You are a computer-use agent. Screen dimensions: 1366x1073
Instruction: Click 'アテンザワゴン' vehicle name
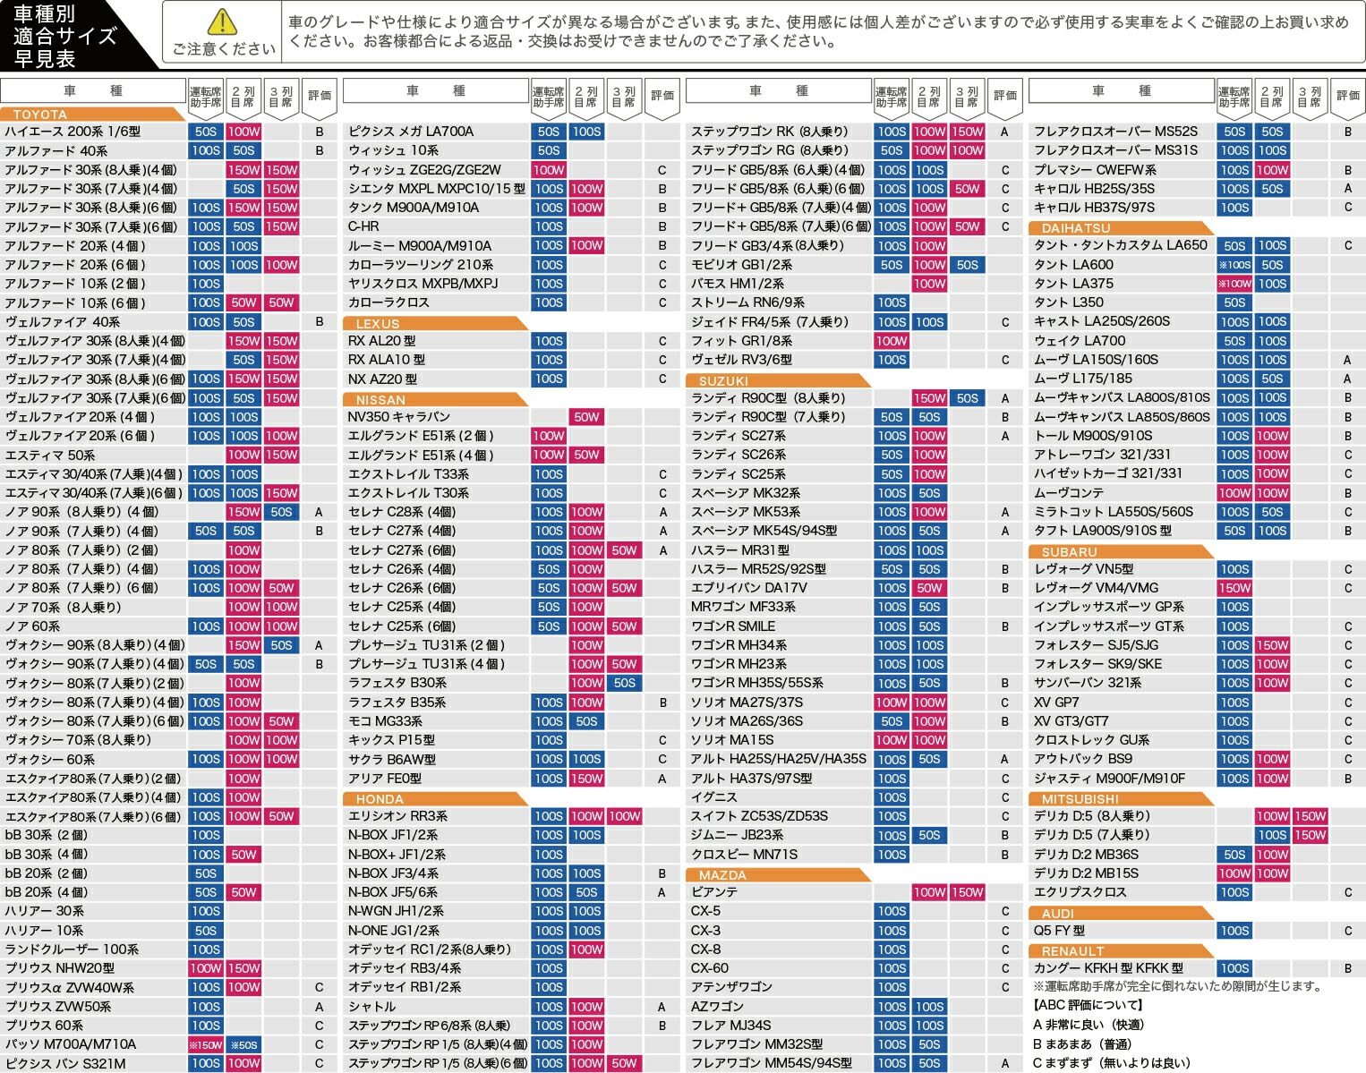click(x=731, y=987)
